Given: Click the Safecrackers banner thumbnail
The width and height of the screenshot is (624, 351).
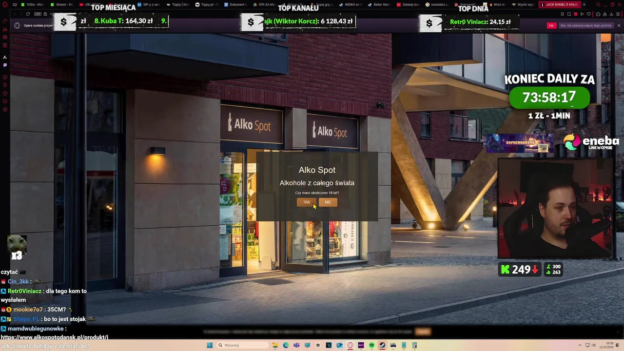Looking at the screenshot, I should [x=520, y=143].
